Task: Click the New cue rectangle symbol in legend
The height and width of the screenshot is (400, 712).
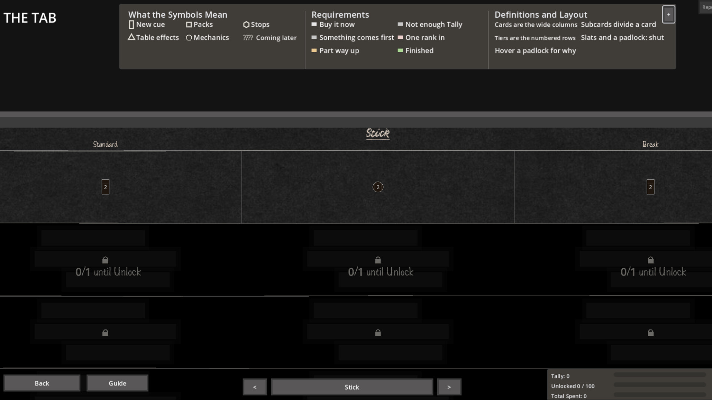Action: [131, 25]
